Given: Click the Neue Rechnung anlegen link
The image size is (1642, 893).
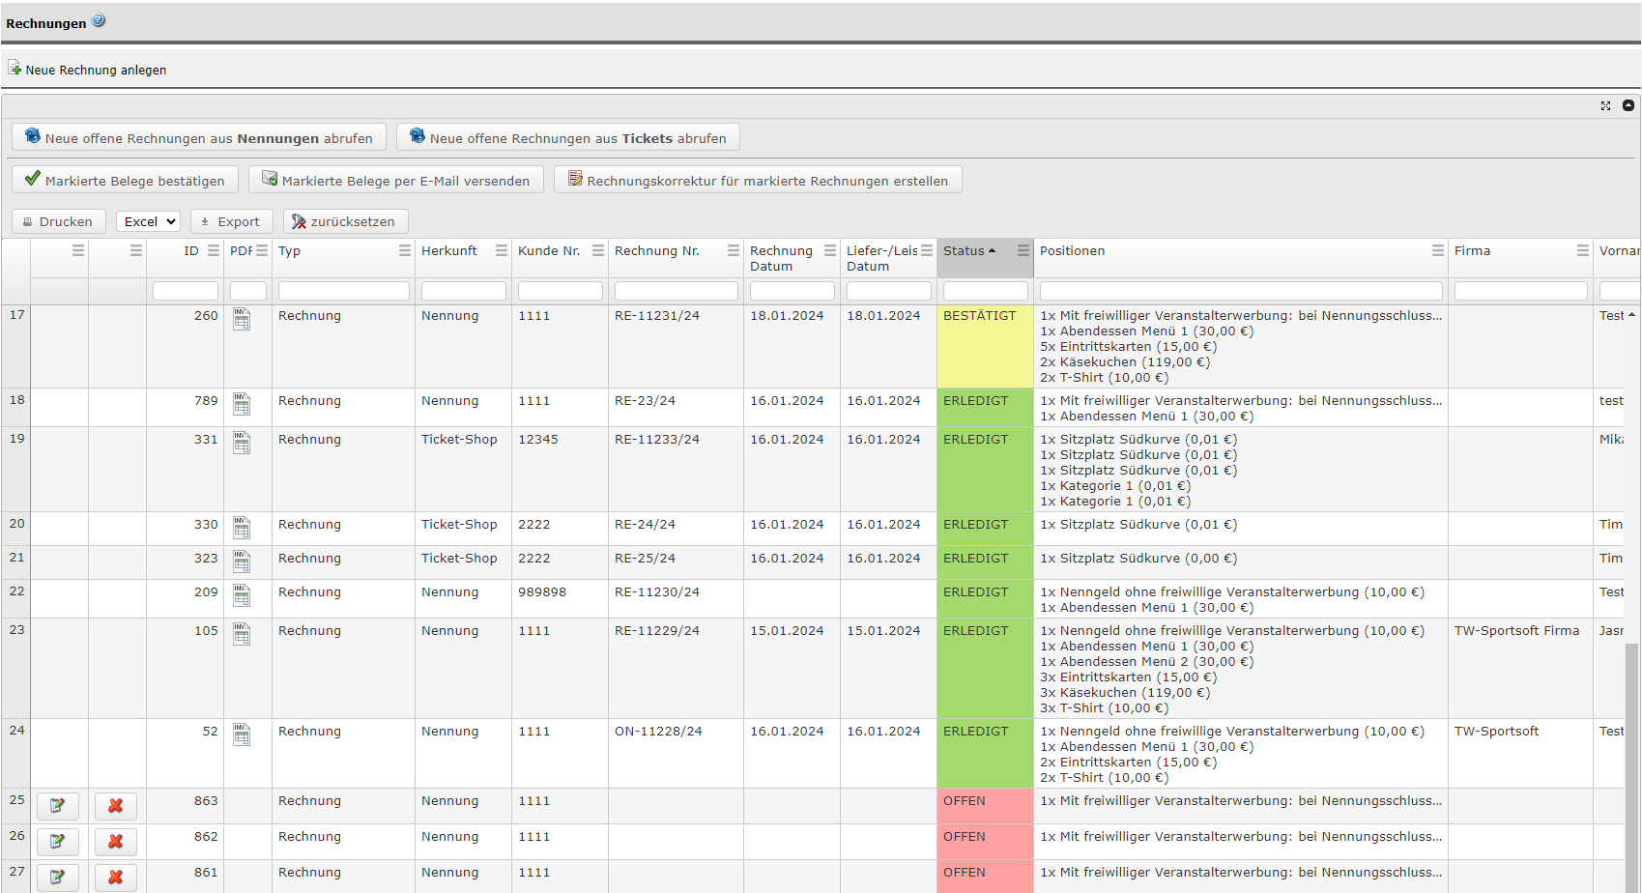Looking at the screenshot, I should [x=87, y=70].
